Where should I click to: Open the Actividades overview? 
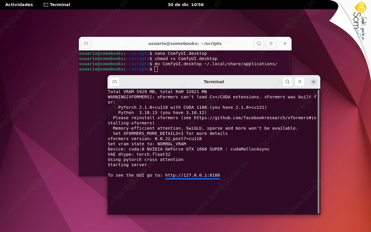pos(19,4)
